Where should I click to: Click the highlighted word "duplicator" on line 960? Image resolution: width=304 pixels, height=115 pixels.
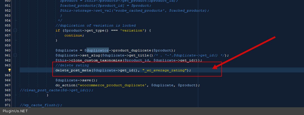click(x=98, y=50)
